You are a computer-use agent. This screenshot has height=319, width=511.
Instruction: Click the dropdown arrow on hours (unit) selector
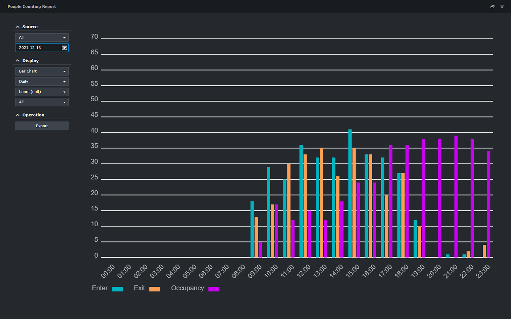click(x=64, y=92)
